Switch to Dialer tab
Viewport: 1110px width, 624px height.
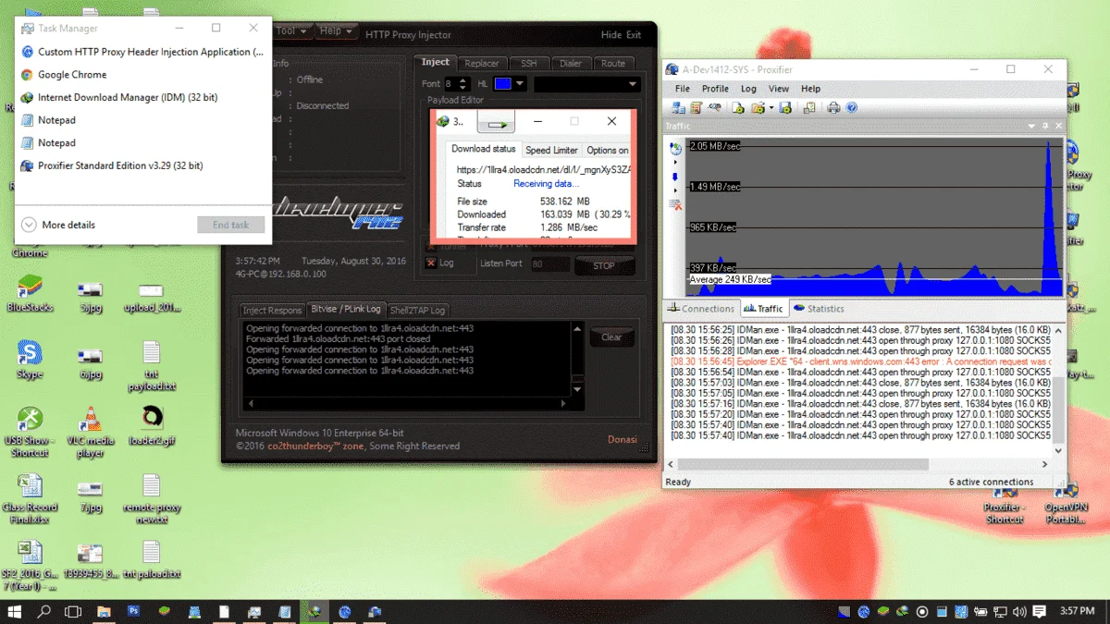coord(571,64)
